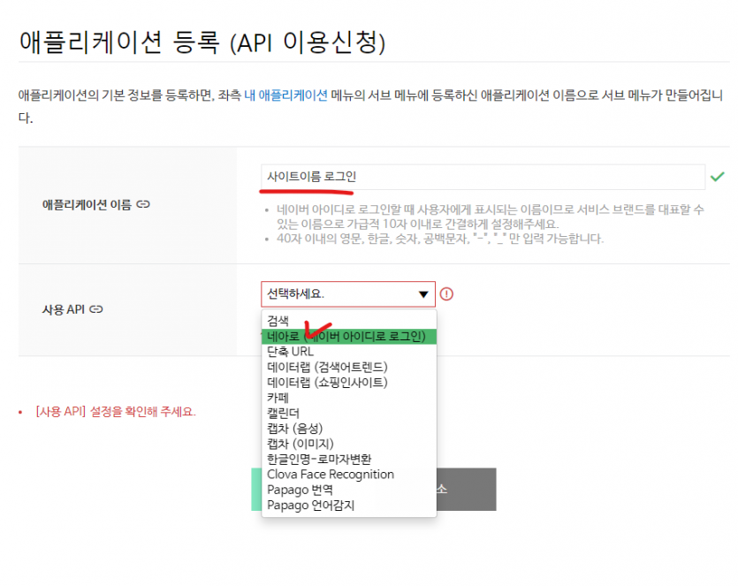Click the green checkmark next to name field
Viewport: 738px width, 586px height.
717,177
